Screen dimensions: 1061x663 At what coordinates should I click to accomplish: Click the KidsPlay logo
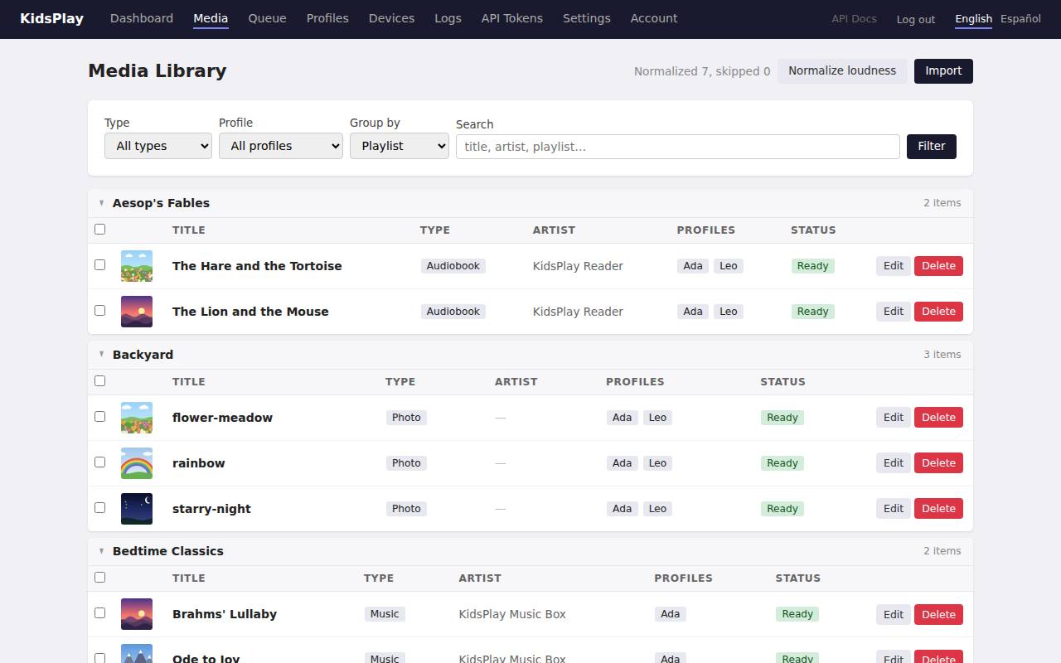(51, 18)
